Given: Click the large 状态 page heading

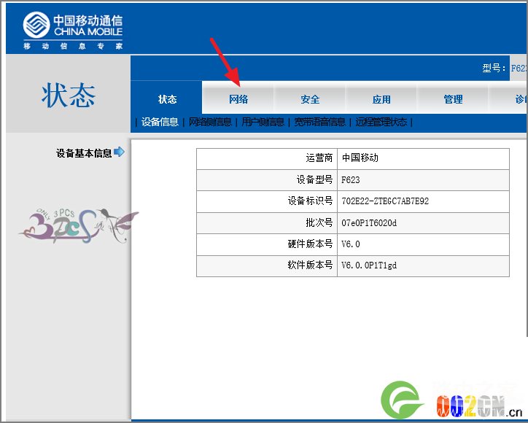Looking at the screenshot, I should pos(69,96).
